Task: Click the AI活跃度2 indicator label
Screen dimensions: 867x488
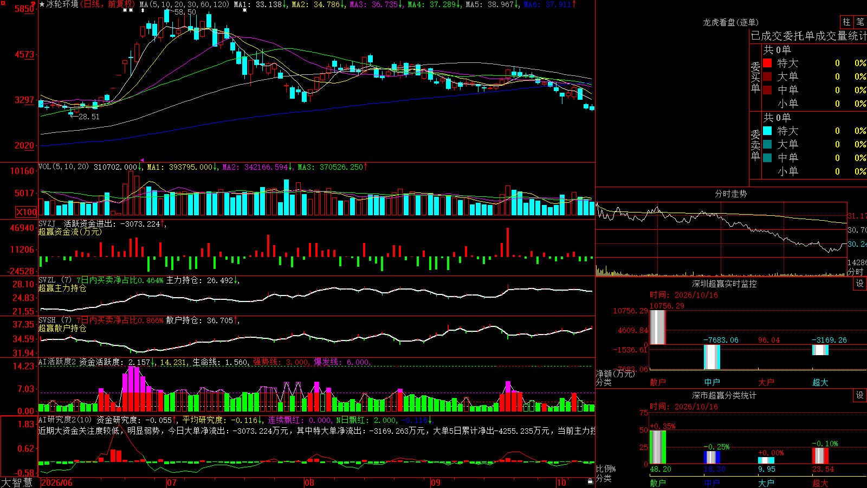Action: 56,362
